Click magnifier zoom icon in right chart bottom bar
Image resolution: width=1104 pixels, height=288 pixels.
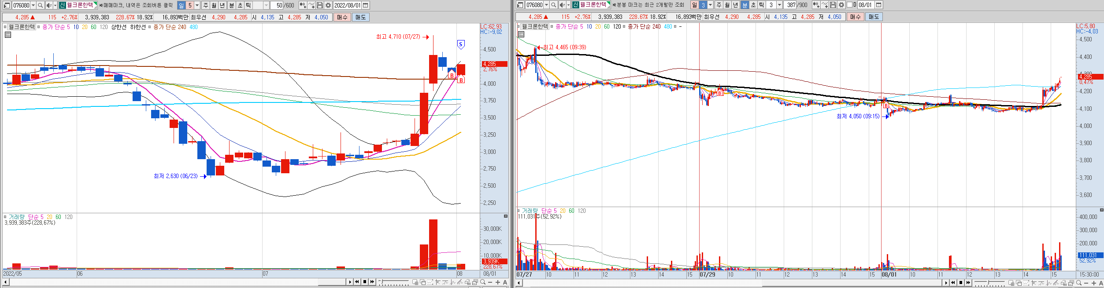tap(1079, 283)
